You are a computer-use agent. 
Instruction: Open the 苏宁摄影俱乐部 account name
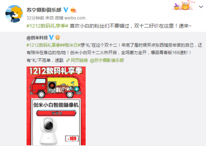click(x=44, y=10)
